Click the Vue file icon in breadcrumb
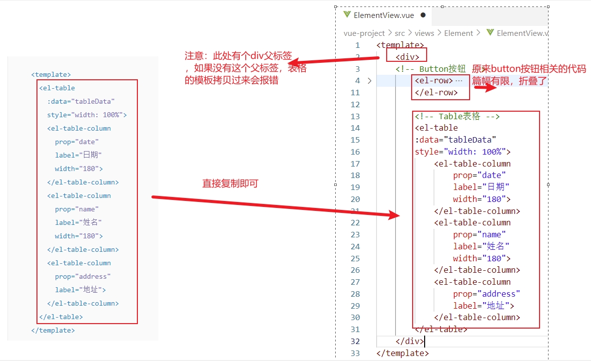 [x=490, y=33]
